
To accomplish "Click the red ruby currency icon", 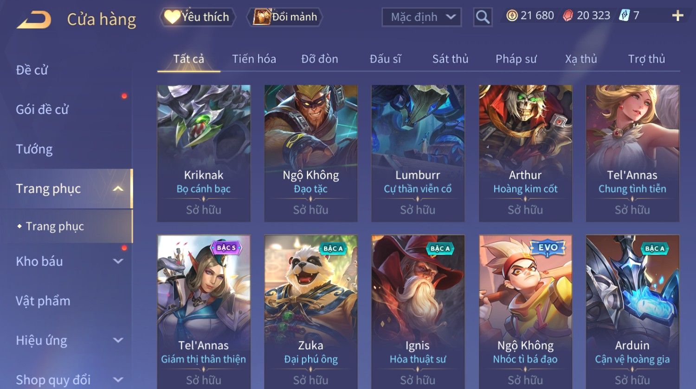I will click(x=568, y=16).
